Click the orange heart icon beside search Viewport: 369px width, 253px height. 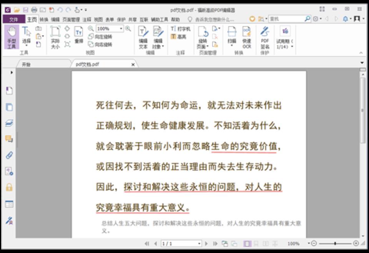point(252,19)
